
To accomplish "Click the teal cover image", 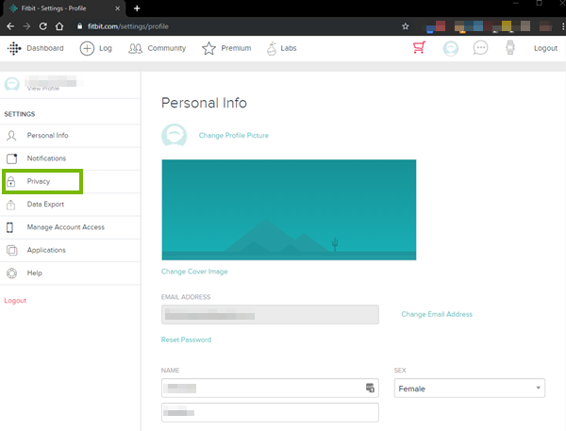I will 289,209.
